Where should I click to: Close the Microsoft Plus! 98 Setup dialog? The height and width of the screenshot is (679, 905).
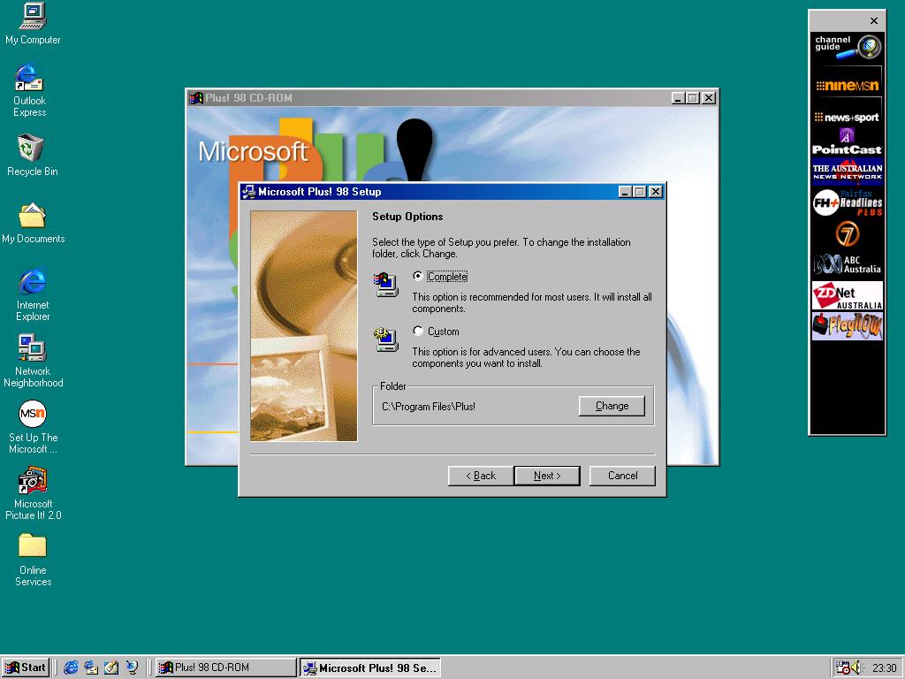click(x=656, y=192)
